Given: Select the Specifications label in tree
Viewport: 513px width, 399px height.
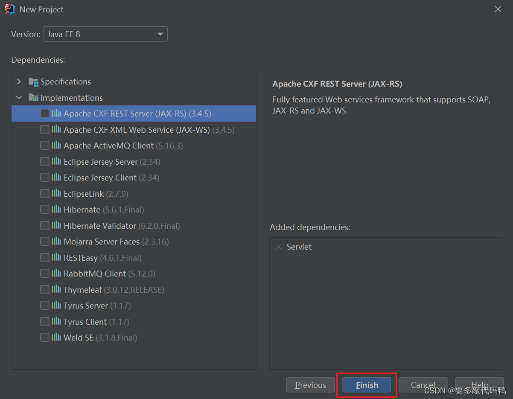Looking at the screenshot, I should point(66,82).
